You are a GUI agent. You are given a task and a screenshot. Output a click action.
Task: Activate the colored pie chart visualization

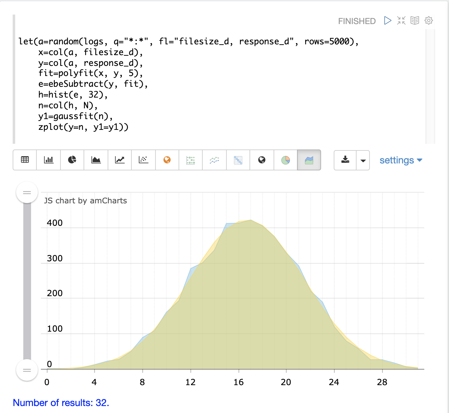tap(286, 160)
